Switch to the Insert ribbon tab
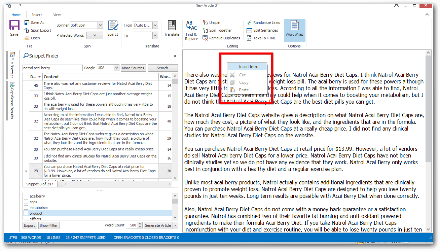The width and height of the screenshot is (440, 251). tap(37, 15)
